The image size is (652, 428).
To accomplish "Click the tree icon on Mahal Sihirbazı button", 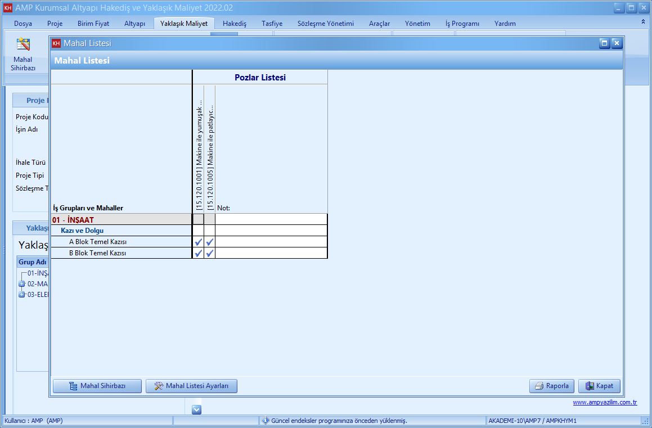I will coord(73,386).
